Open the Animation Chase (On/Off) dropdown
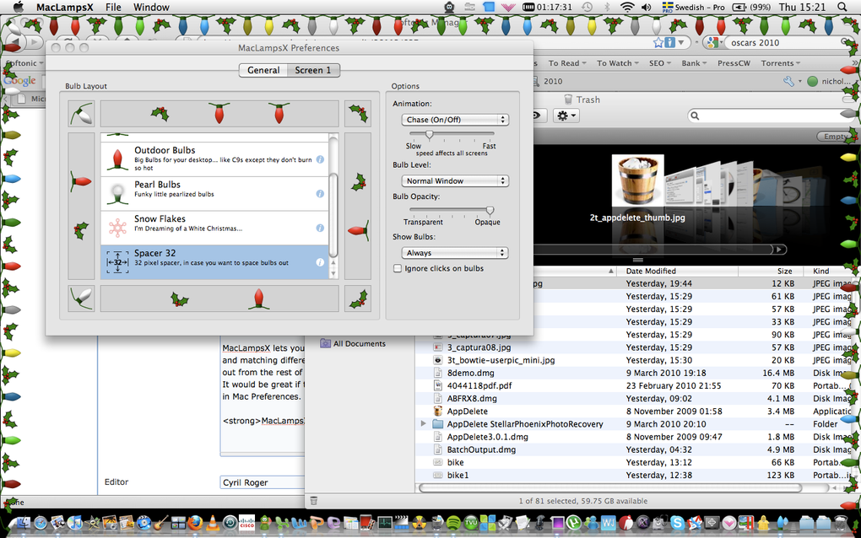The width and height of the screenshot is (861, 538). click(455, 120)
